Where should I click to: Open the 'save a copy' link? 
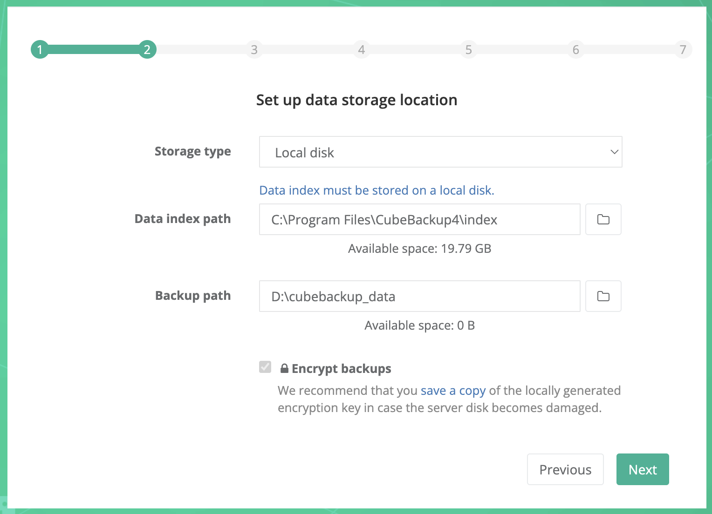[x=453, y=390]
